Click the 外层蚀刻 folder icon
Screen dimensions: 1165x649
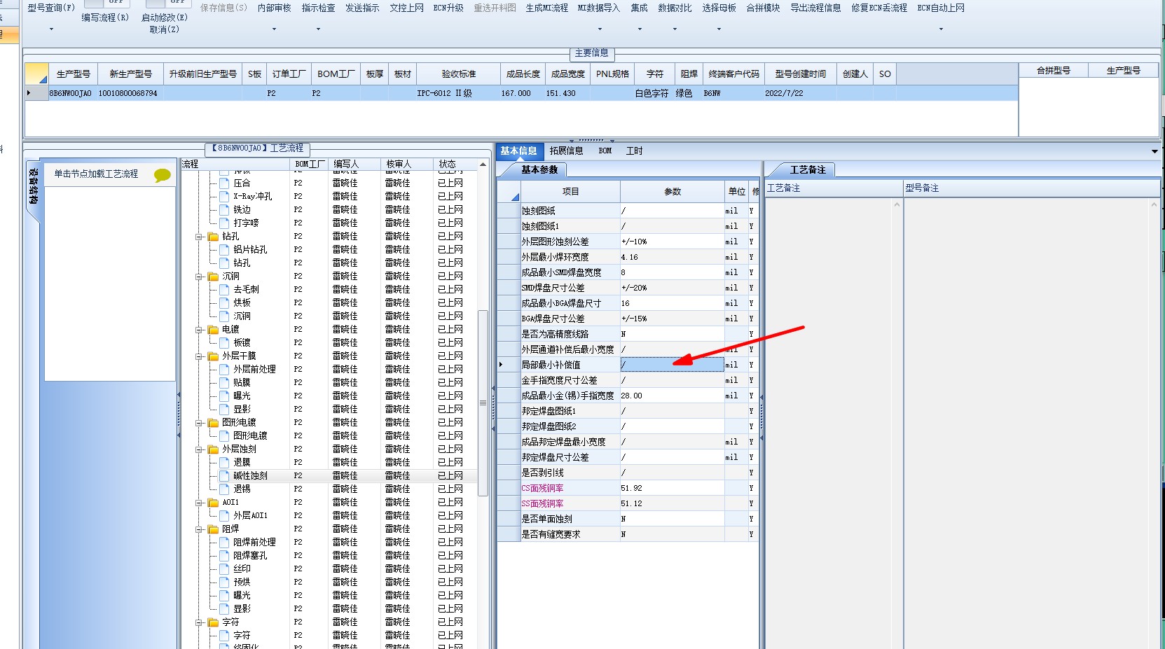click(x=213, y=449)
